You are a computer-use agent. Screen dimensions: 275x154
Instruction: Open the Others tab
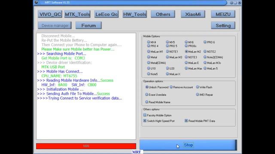coord(163,14)
